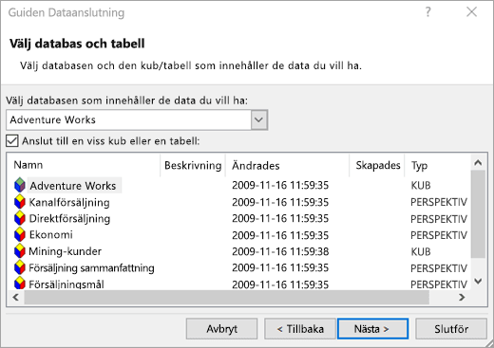
Task: Select Försäljningsmål in the list
Action: (66, 284)
